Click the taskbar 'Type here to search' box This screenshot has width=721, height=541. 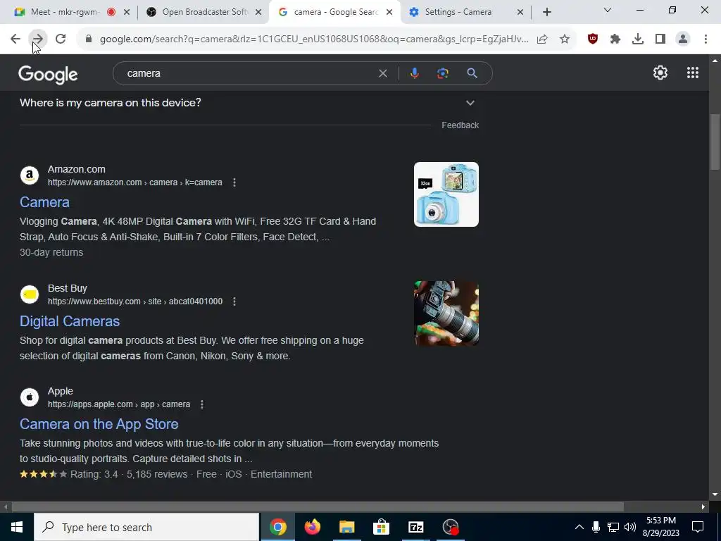click(146, 527)
